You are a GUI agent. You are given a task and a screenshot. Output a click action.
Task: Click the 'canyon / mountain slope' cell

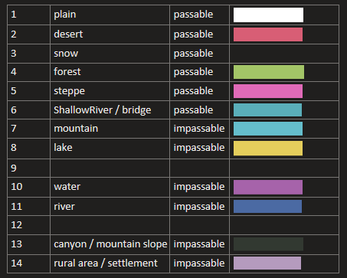pyautogui.click(x=110, y=244)
